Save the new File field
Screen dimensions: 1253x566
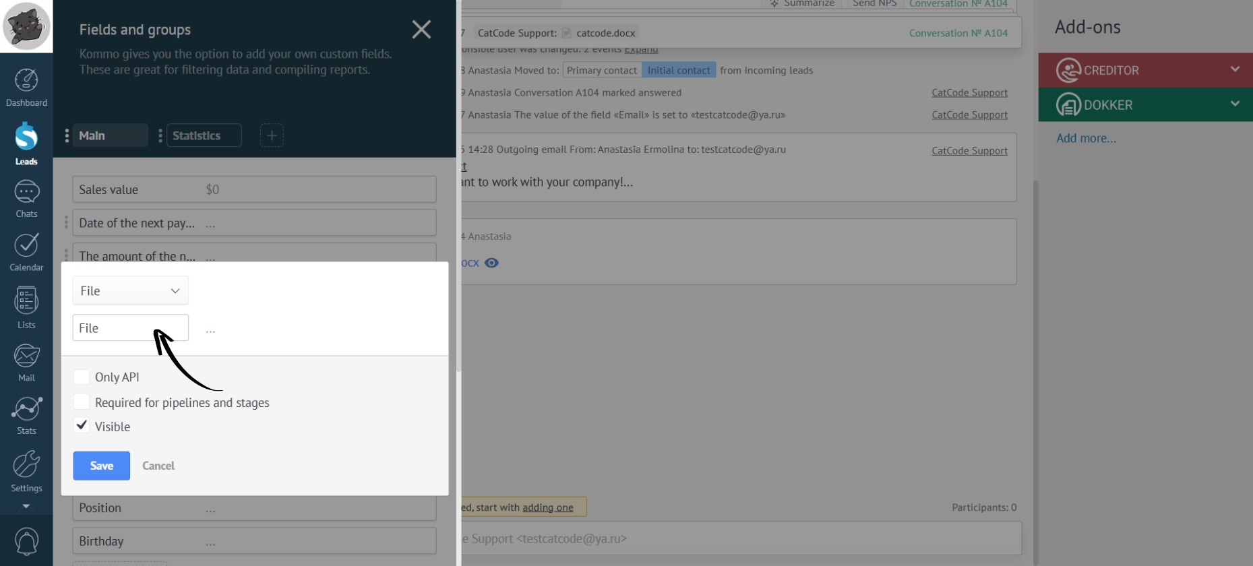(101, 466)
